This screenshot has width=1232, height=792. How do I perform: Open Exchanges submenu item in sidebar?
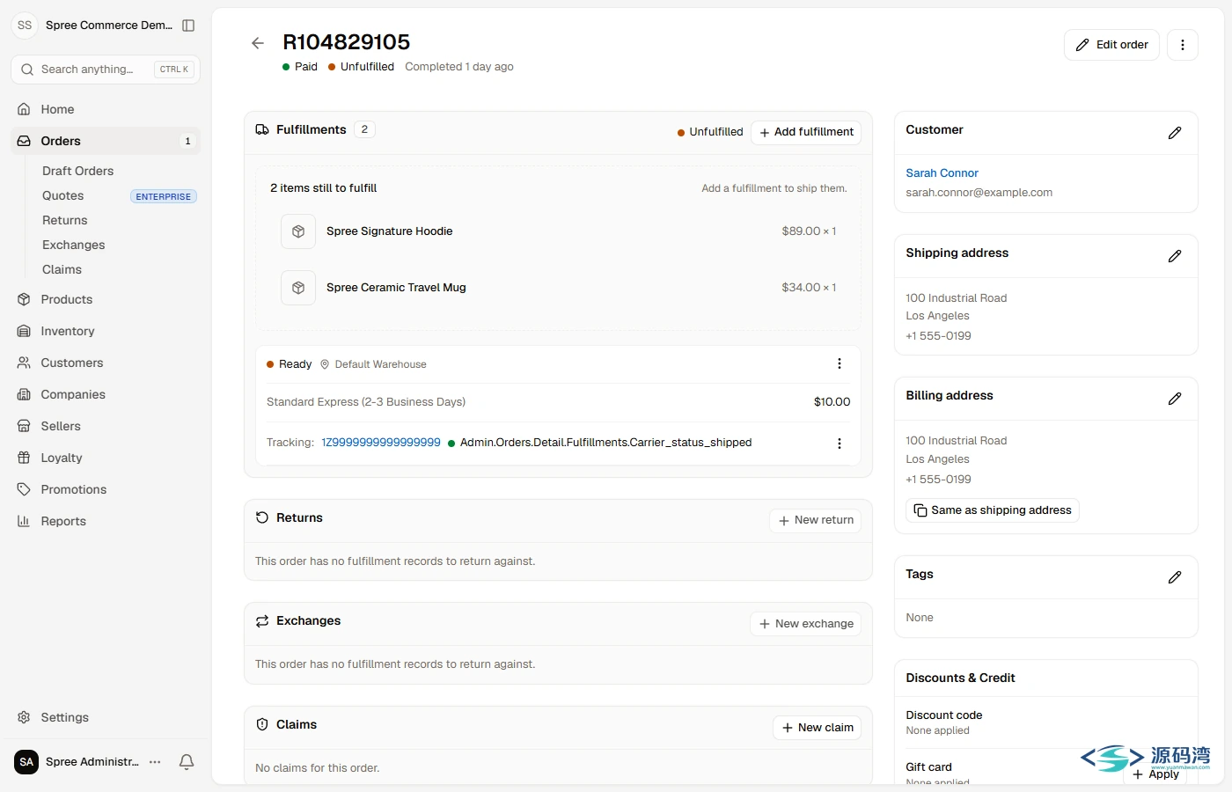point(74,245)
